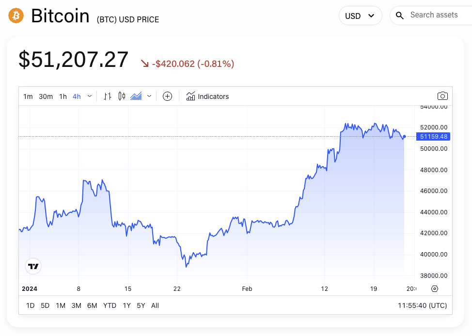Image resolution: width=472 pixels, height=336 pixels.
Task: Click the search magnifier icon
Action: click(399, 15)
